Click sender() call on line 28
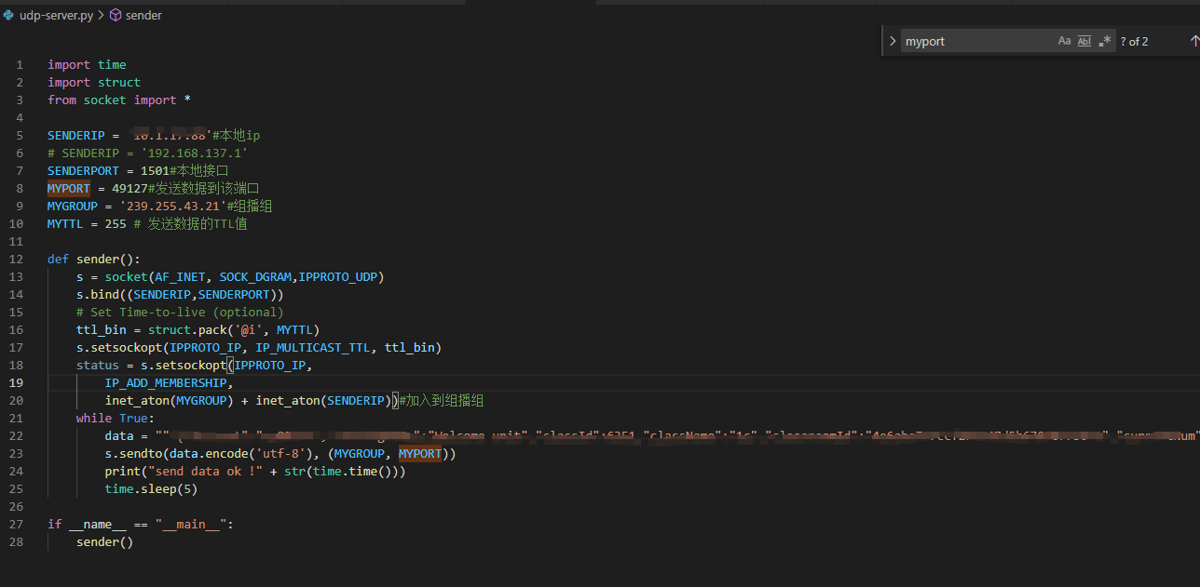Viewport: 1200px width, 587px height. pyautogui.click(x=105, y=541)
